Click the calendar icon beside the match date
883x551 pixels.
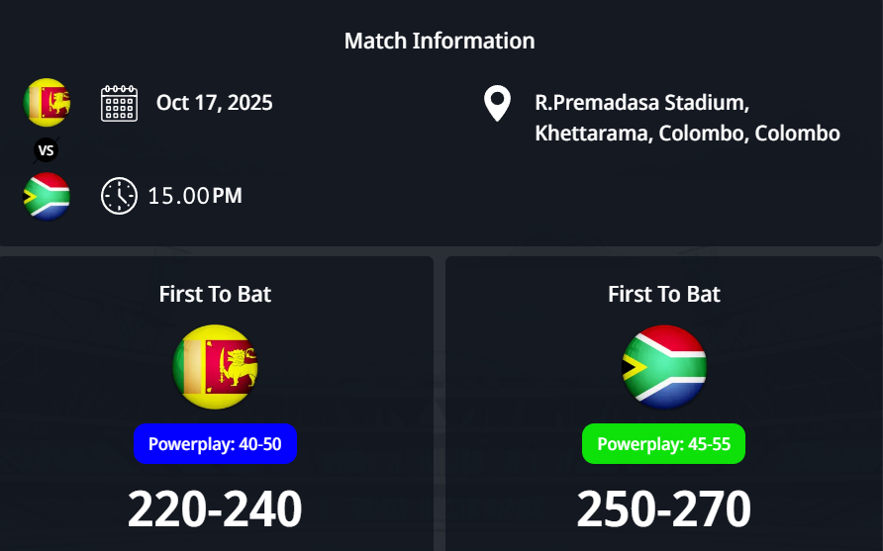(119, 103)
